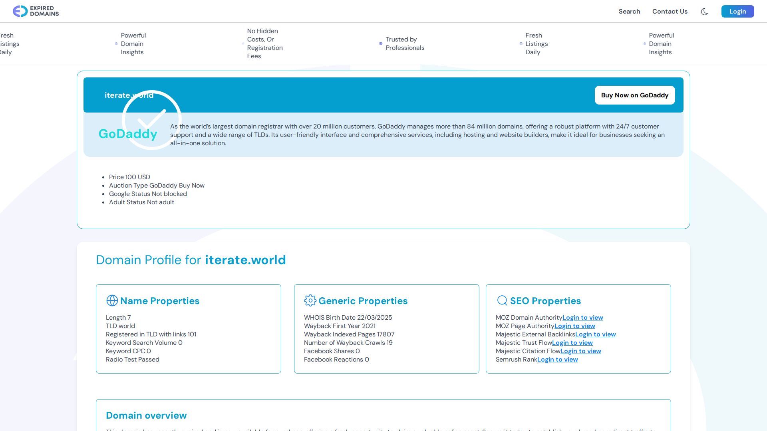767x431 pixels.
Task: Reveal Majestic Trust Flow via Login to view
Action: point(573,342)
